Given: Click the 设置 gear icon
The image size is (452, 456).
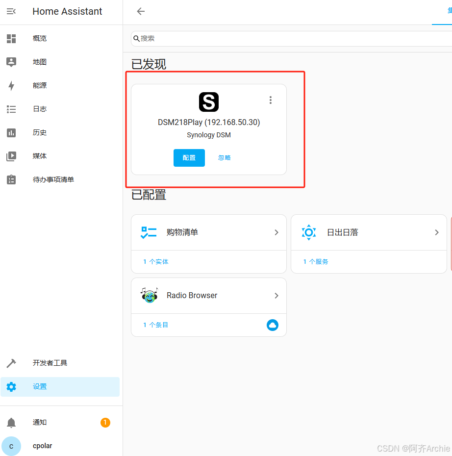Looking at the screenshot, I should tap(11, 386).
